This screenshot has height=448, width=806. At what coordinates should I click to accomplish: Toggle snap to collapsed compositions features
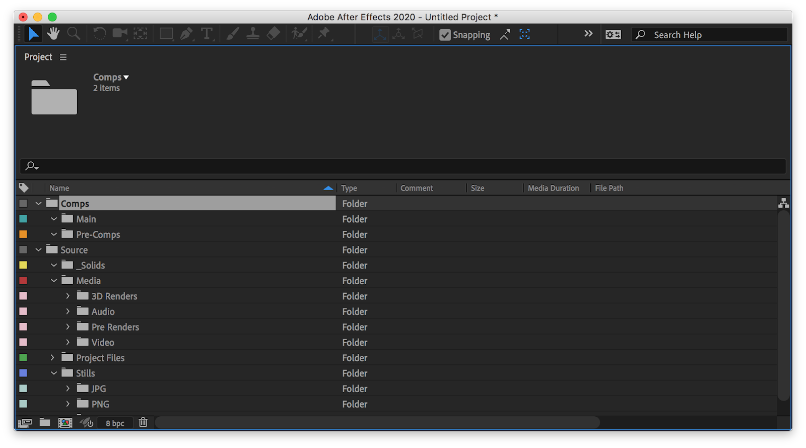pos(524,34)
